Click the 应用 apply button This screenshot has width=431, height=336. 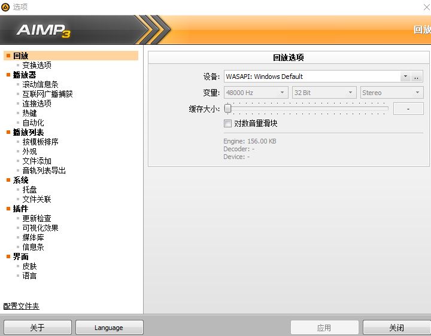324,328
